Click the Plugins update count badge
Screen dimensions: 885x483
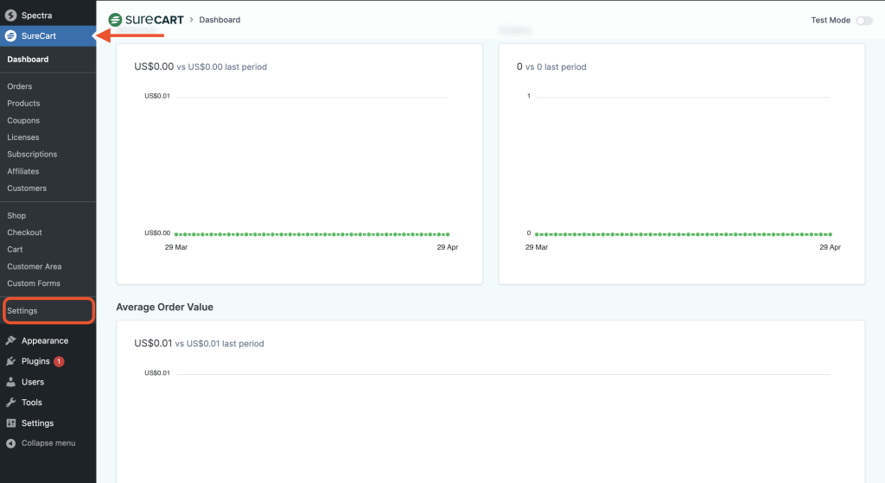pos(59,361)
